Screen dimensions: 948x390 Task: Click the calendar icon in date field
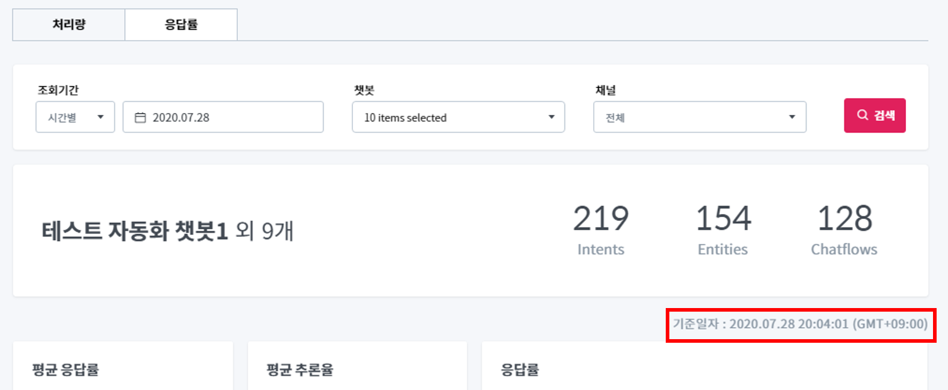(x=140, y=118)
